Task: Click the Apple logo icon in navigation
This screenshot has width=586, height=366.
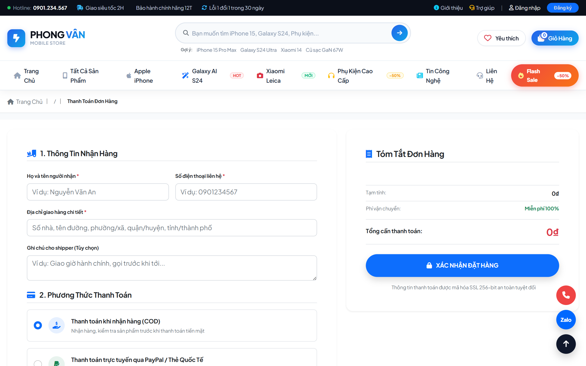Action: click(129, 76)
